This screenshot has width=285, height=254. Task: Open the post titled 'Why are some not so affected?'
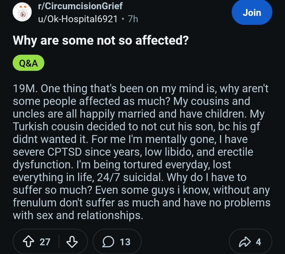[x=101, y=40]
